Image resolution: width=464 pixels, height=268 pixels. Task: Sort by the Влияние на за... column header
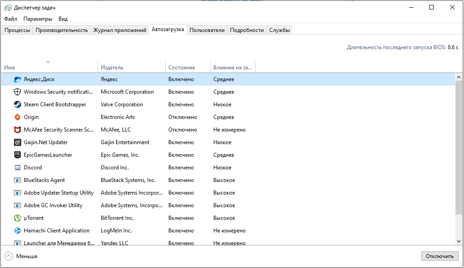tap(233, 67)
